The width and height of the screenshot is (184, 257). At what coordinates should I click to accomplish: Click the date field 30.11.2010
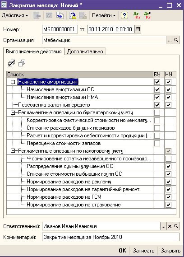111,29
